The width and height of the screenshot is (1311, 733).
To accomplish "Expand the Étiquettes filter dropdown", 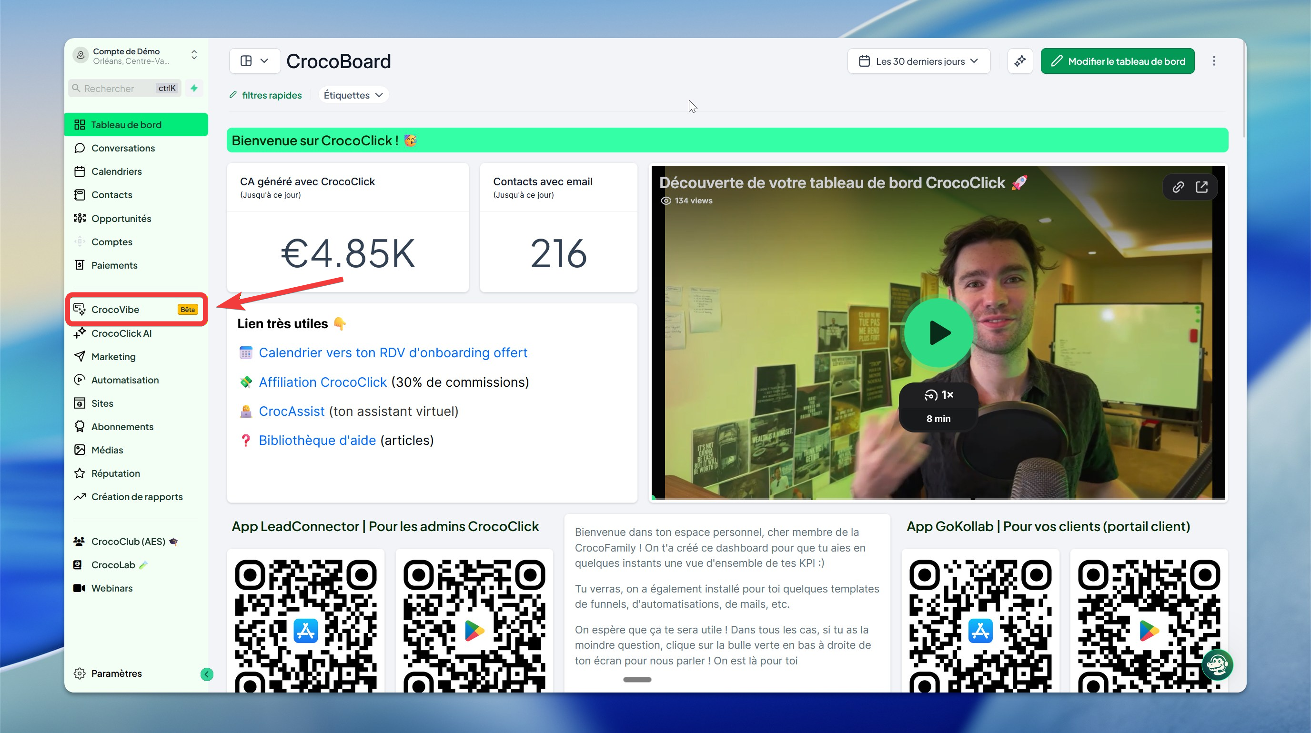I will click(353, 95).
